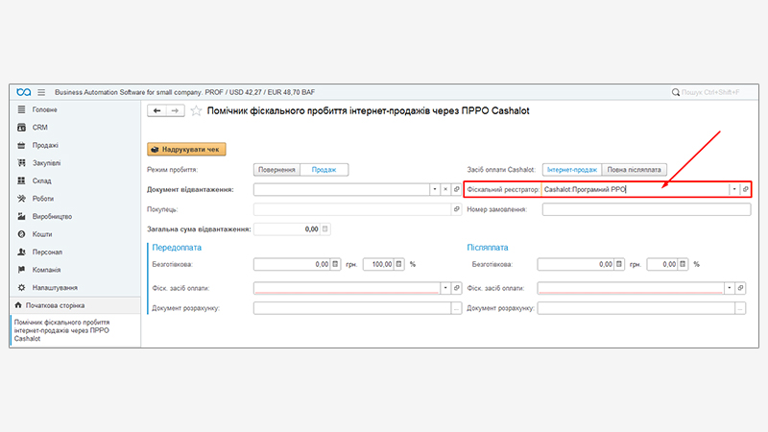The image size is (768, 432).
Task: Expand Фіскальний реєстратор dropdown list
Action: (x=733, y=190)
